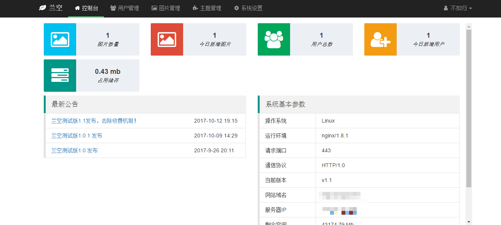Click the blue image icon for 图片数量
This screenshot has height=225, width=501.
tap(60, 39)
